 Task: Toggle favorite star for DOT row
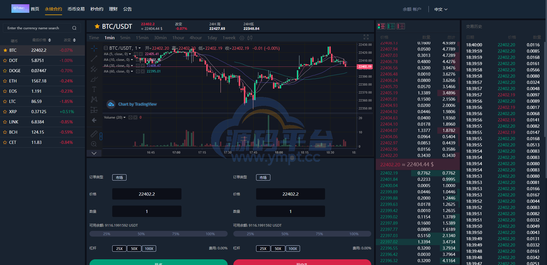pos(5,61)
